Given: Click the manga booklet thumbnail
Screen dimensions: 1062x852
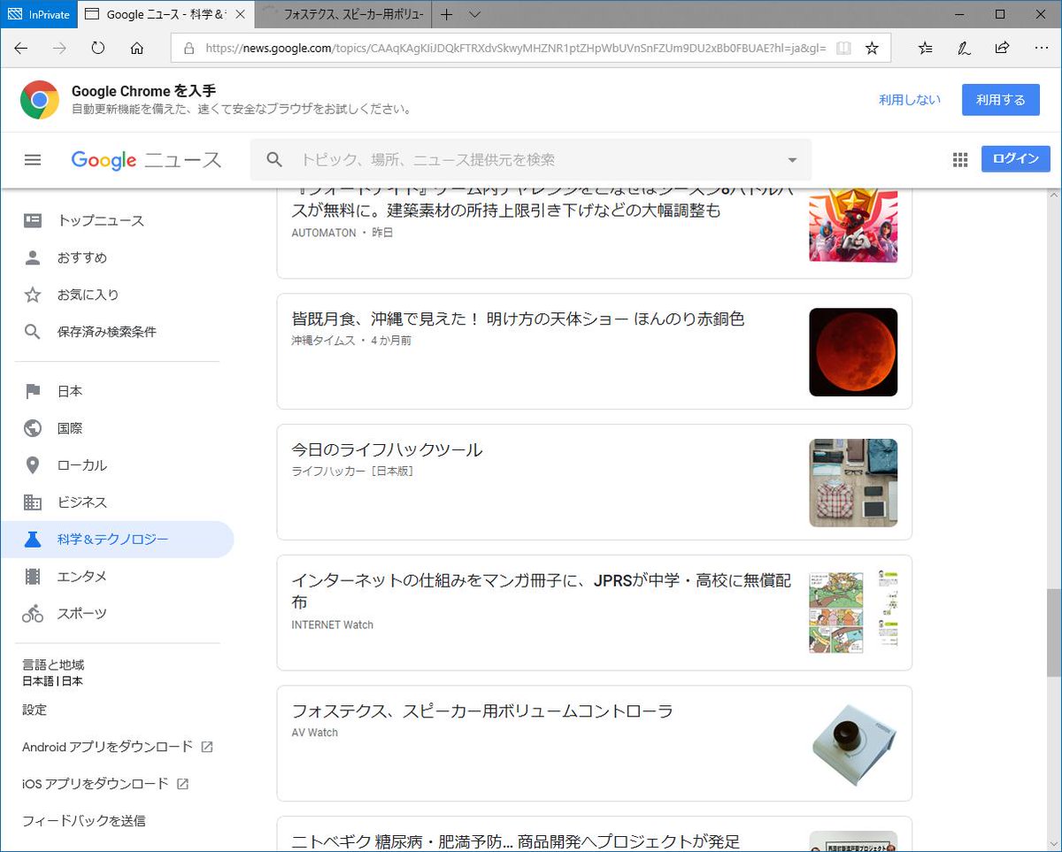Looking at the screenshot, I should coord(853,611).
